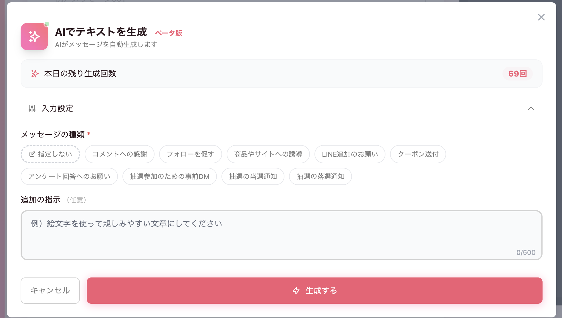Select フォローを促す option chip
562x318 pixels.
click(191, 154)
